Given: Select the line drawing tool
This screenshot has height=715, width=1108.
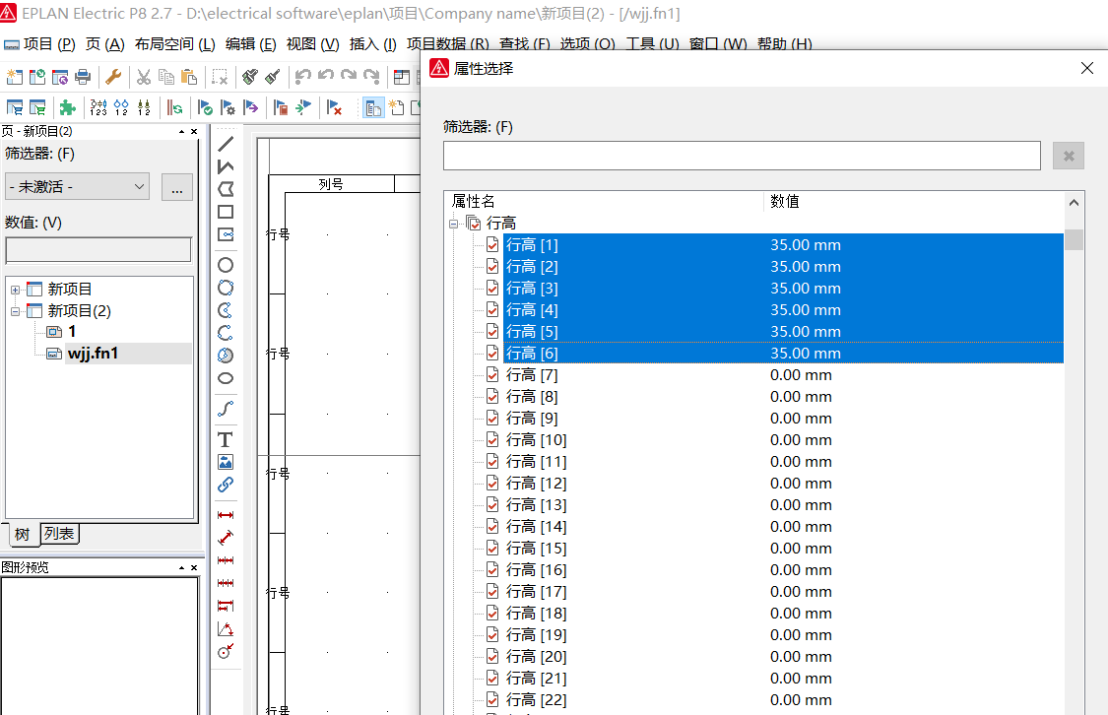Looking at the screenshot, I should tap(226, 144).
